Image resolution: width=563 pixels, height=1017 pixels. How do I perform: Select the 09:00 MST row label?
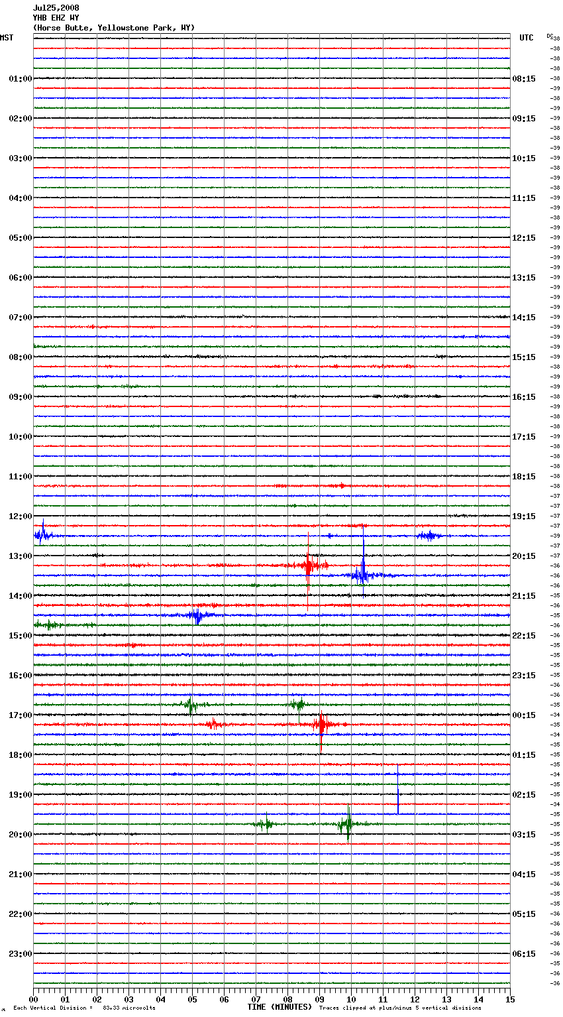click(21, 397)
